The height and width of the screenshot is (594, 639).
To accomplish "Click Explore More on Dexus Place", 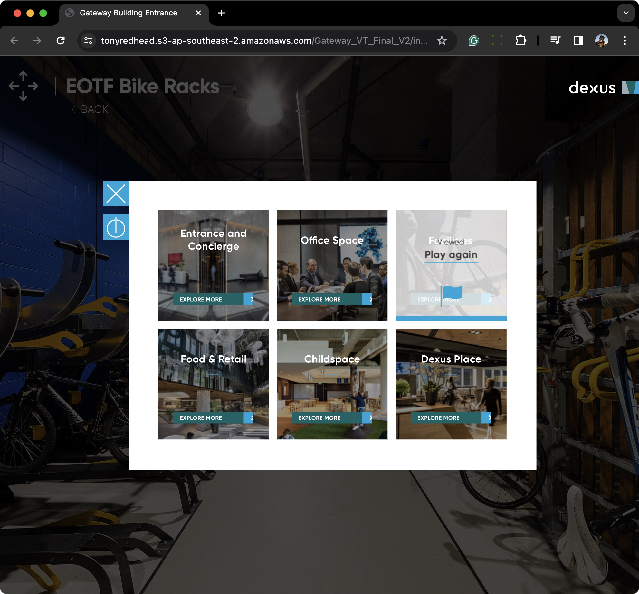I will [x=451, y=417].
